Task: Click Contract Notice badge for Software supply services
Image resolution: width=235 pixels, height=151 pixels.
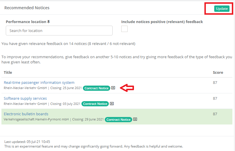Action: tap(95, 104)
